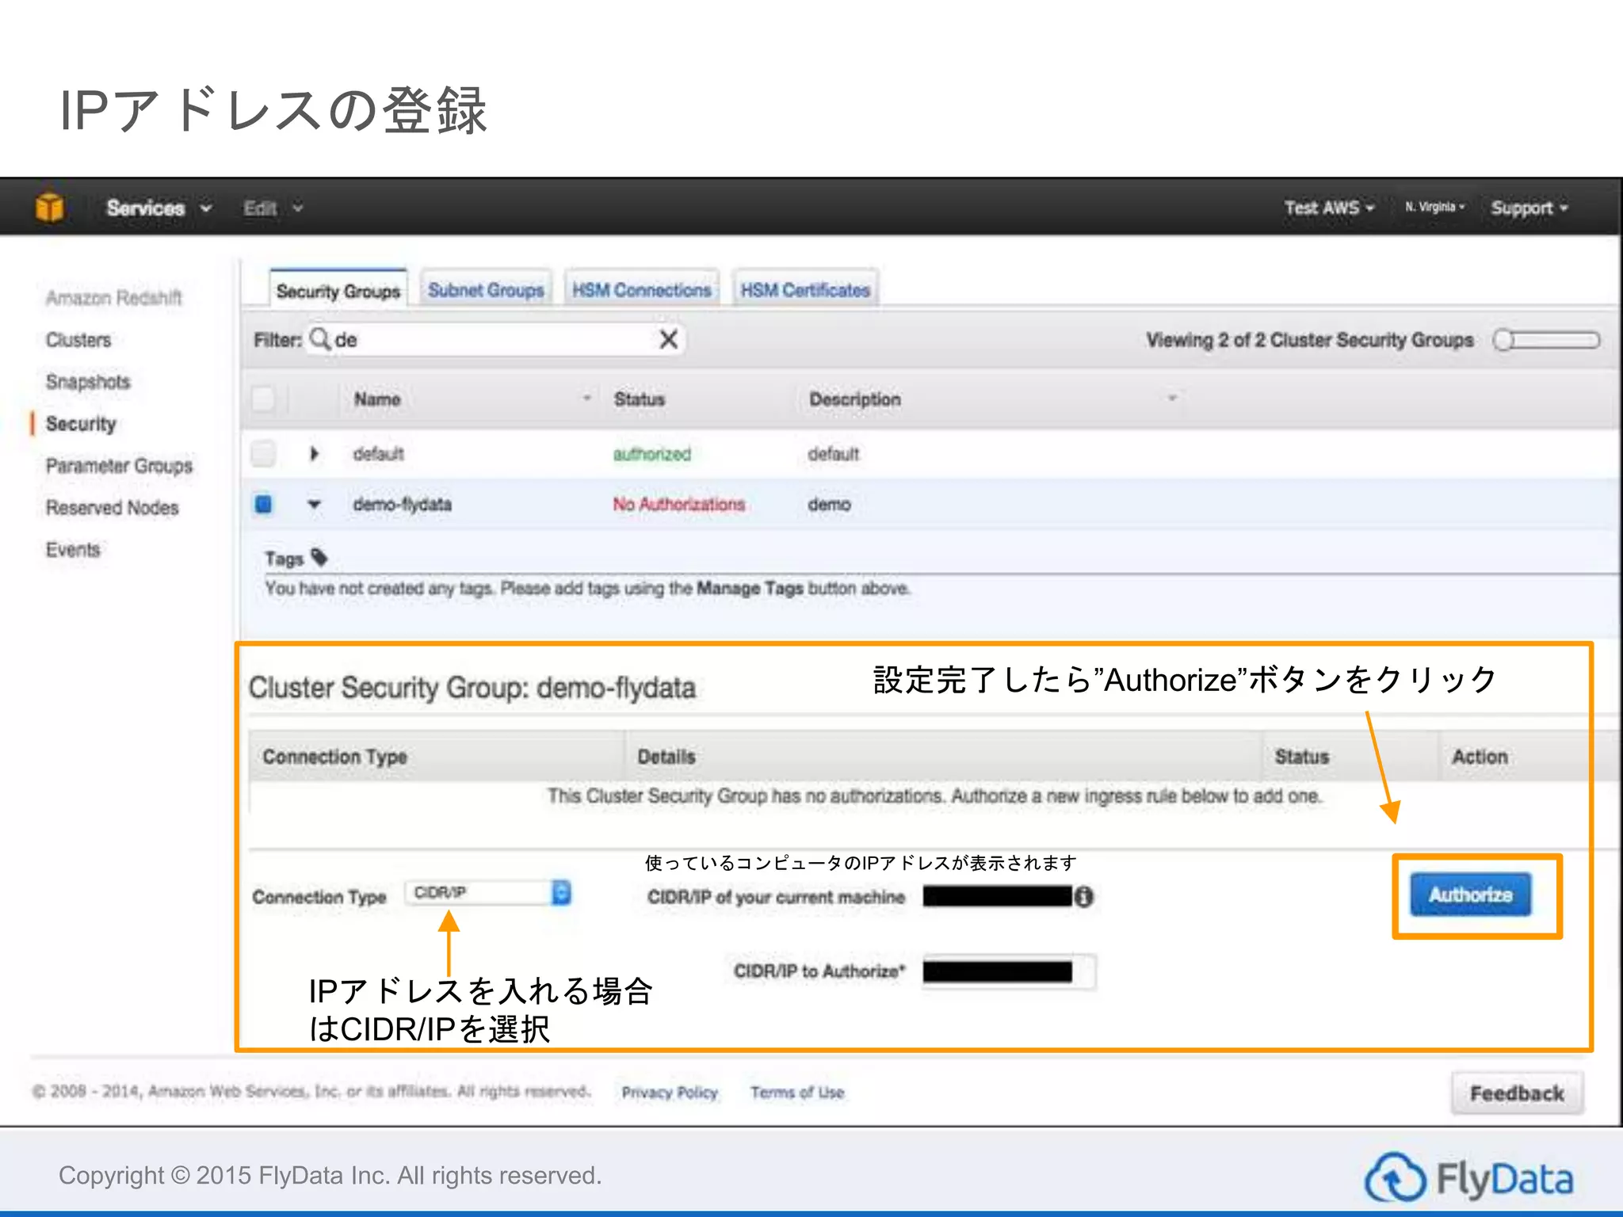Screen dimensions: 1623x1217
Task: Click the demo description cell
Action: (x=829, y=504)
